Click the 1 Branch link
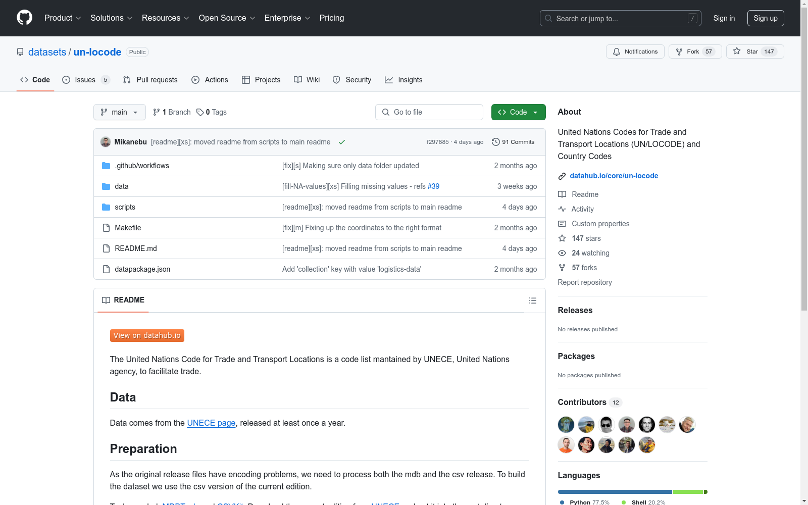Image resolution: width=808 pixels, height=505 pixels. pos(172,112)
